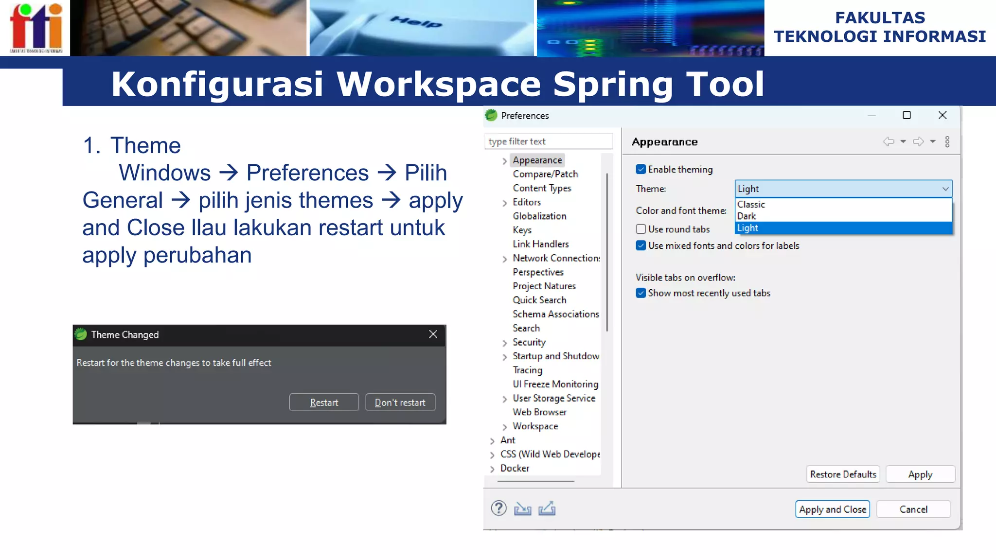Toggle the Enable theming checkbox

[x=641, y=169]
